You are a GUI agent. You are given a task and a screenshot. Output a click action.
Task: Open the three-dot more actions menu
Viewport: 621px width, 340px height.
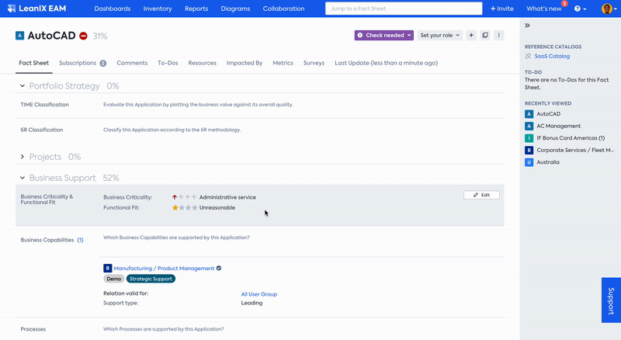(498, 35)
